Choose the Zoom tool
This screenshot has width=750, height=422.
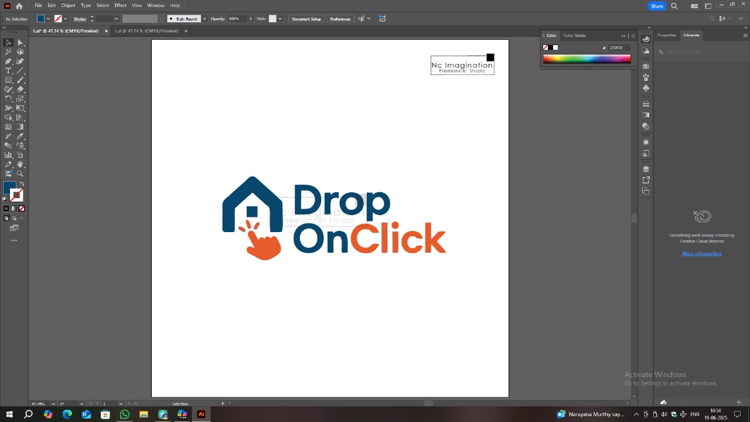pos(21,174)
